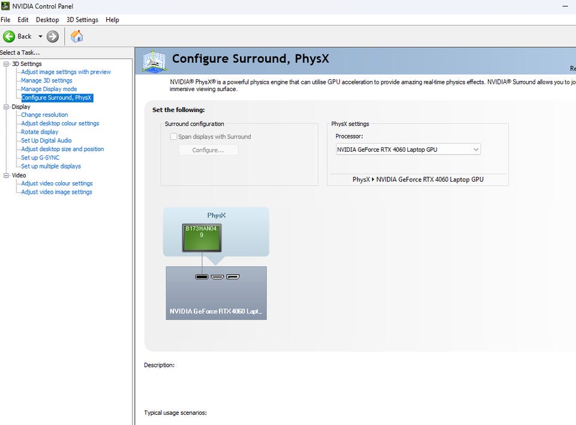The width and height of the screenshot is (576, 425).
Task: Select the NVIDIA GeForce RTX 4060 GPU block
Action: click(x=216, y=293)
